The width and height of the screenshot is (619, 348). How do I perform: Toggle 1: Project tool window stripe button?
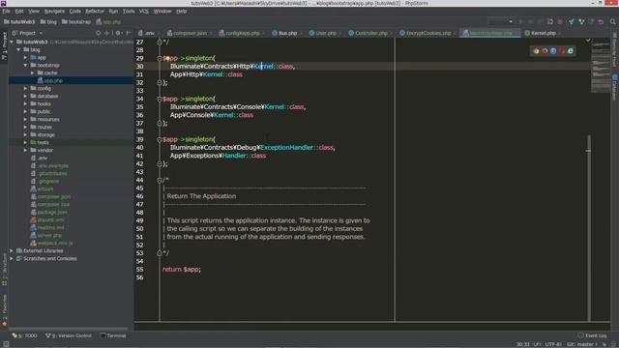(x=4, y=45)
